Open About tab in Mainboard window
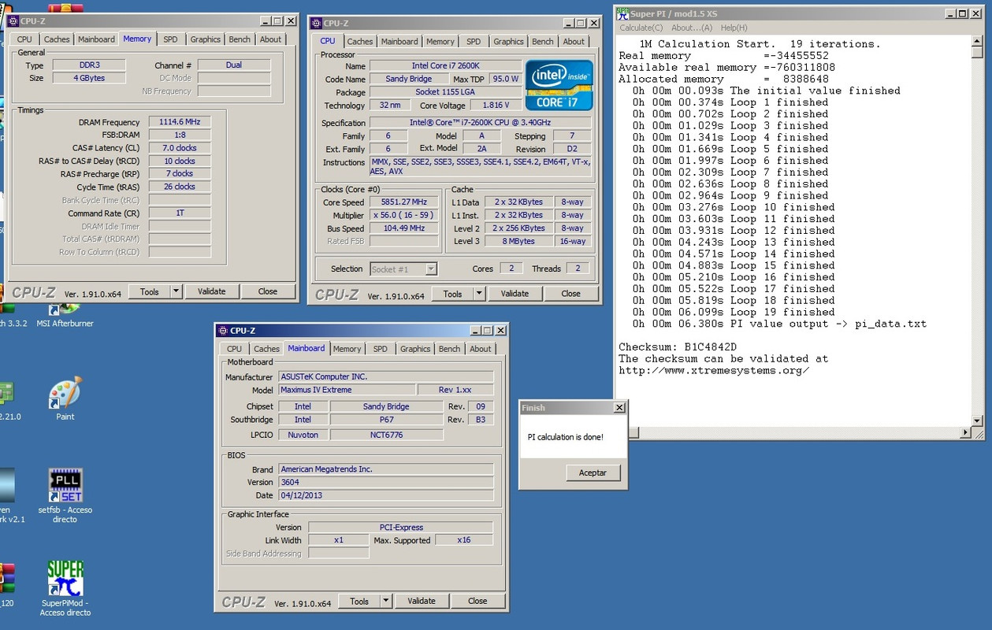This screenshot has width=992, height=630. pos(481,349)
